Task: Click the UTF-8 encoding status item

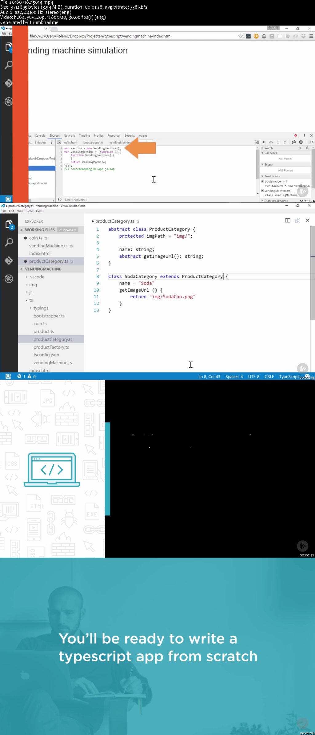Action: [254, 377]
